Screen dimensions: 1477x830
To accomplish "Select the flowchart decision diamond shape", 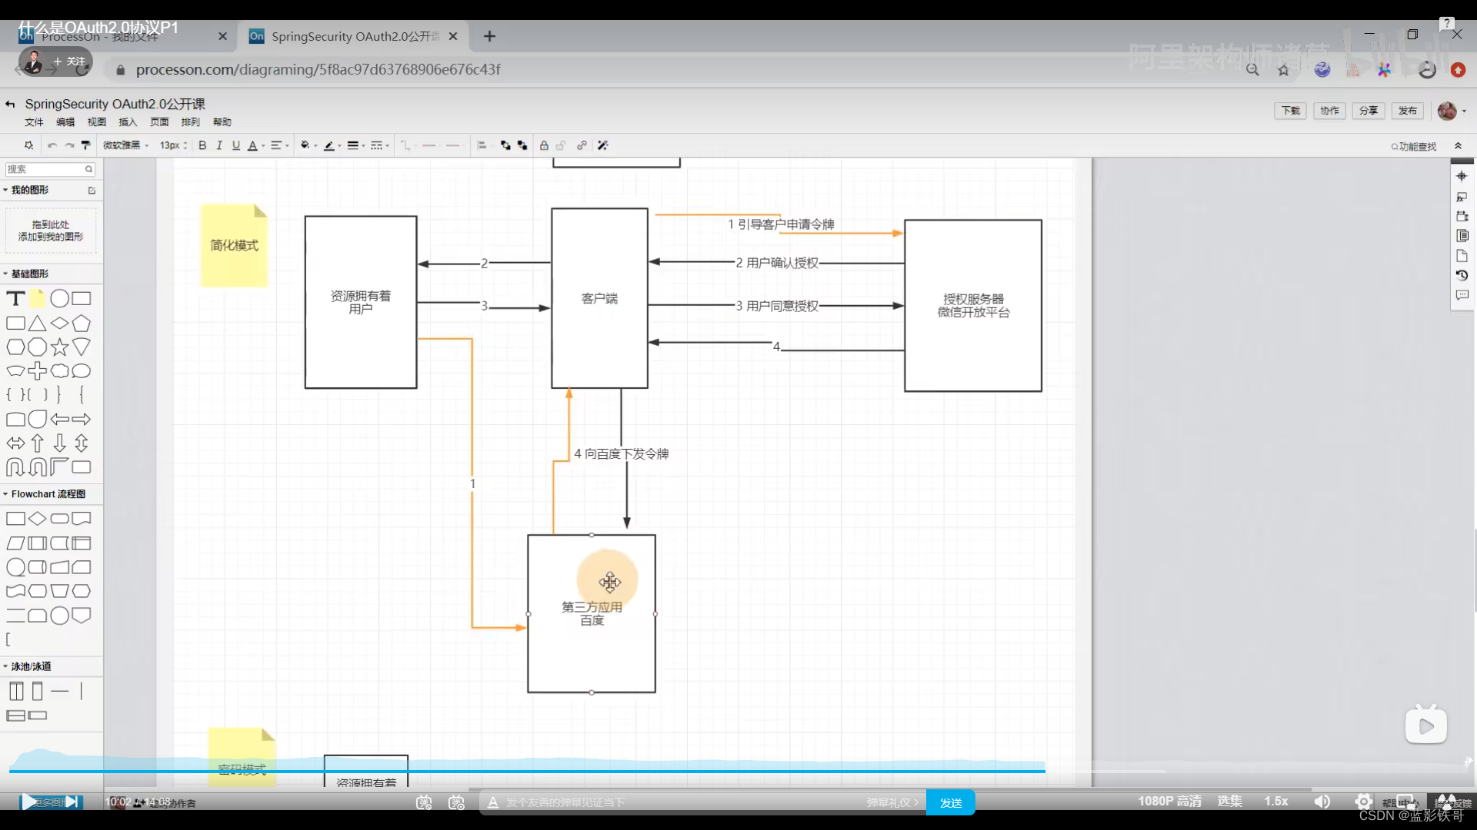I will pos(37,519).
